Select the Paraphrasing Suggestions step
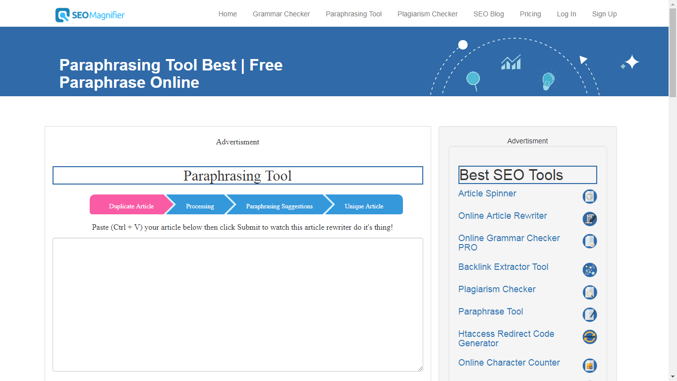Image resolution: width=677 pixels, height=381 pixels. tap(280, 204)
